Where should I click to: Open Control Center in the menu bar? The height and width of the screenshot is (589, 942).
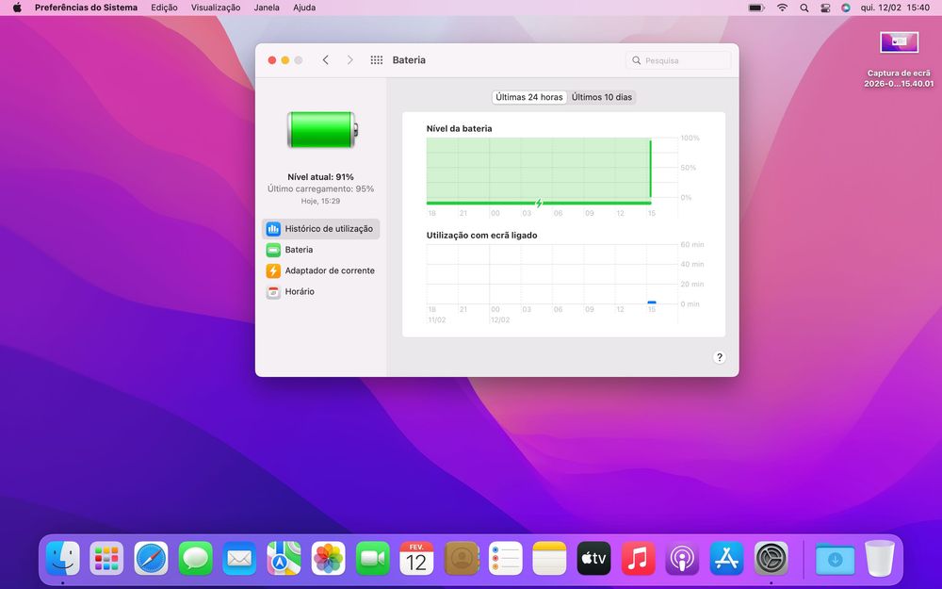pos(825,8)
